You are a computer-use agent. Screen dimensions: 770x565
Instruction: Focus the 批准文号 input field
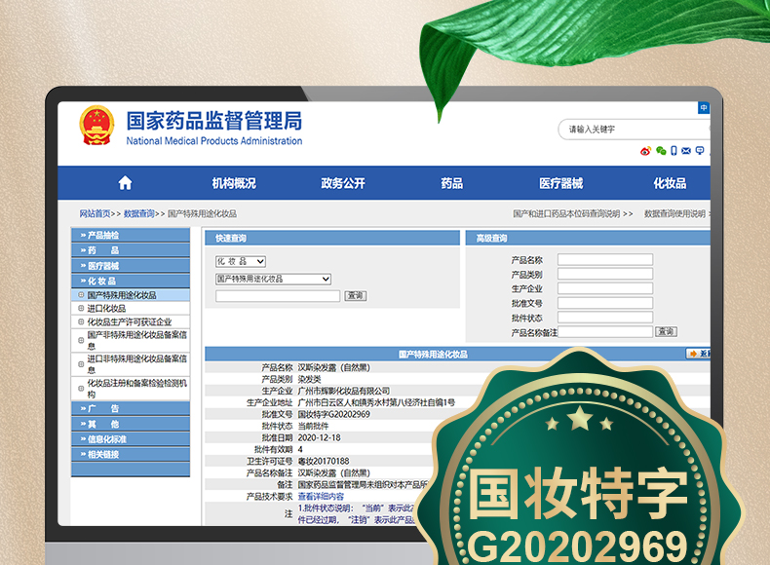point(605,303)
